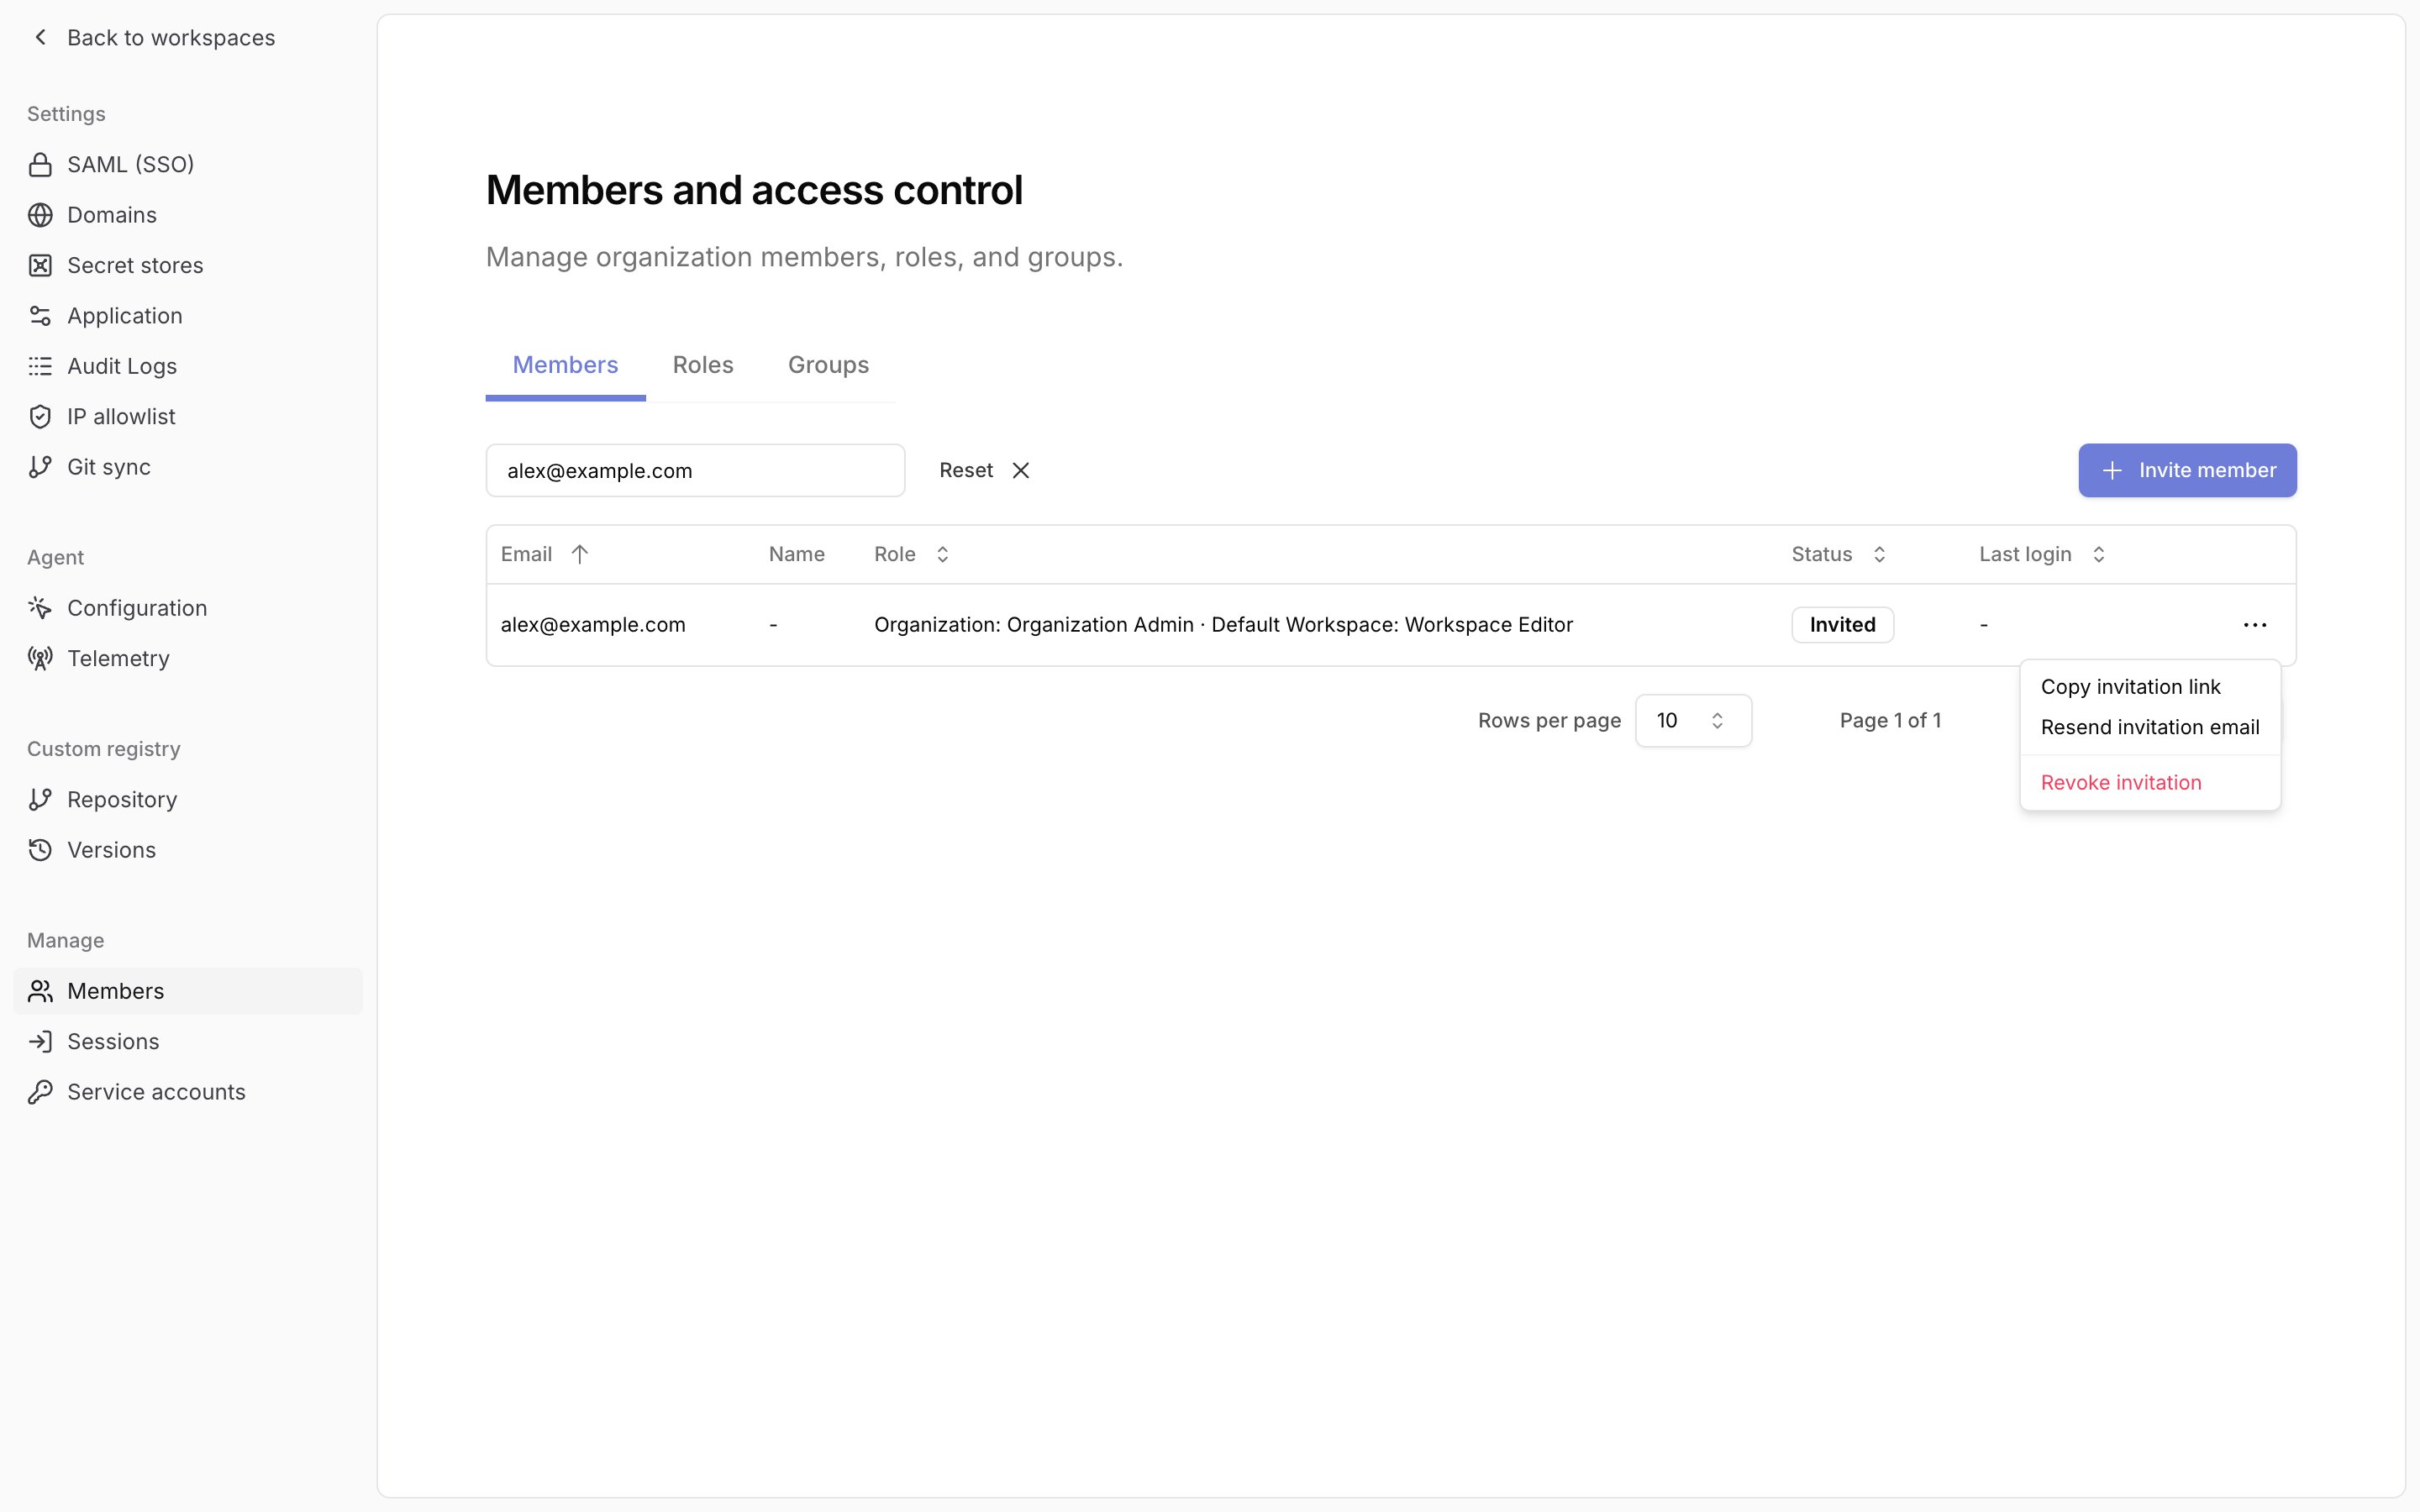Open the Rows per page dropdown

coord(1693,721)
